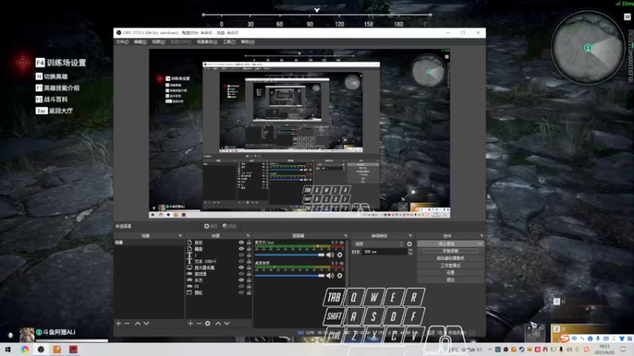Open OBS 设置 from the controls panel

click(450, 272)
